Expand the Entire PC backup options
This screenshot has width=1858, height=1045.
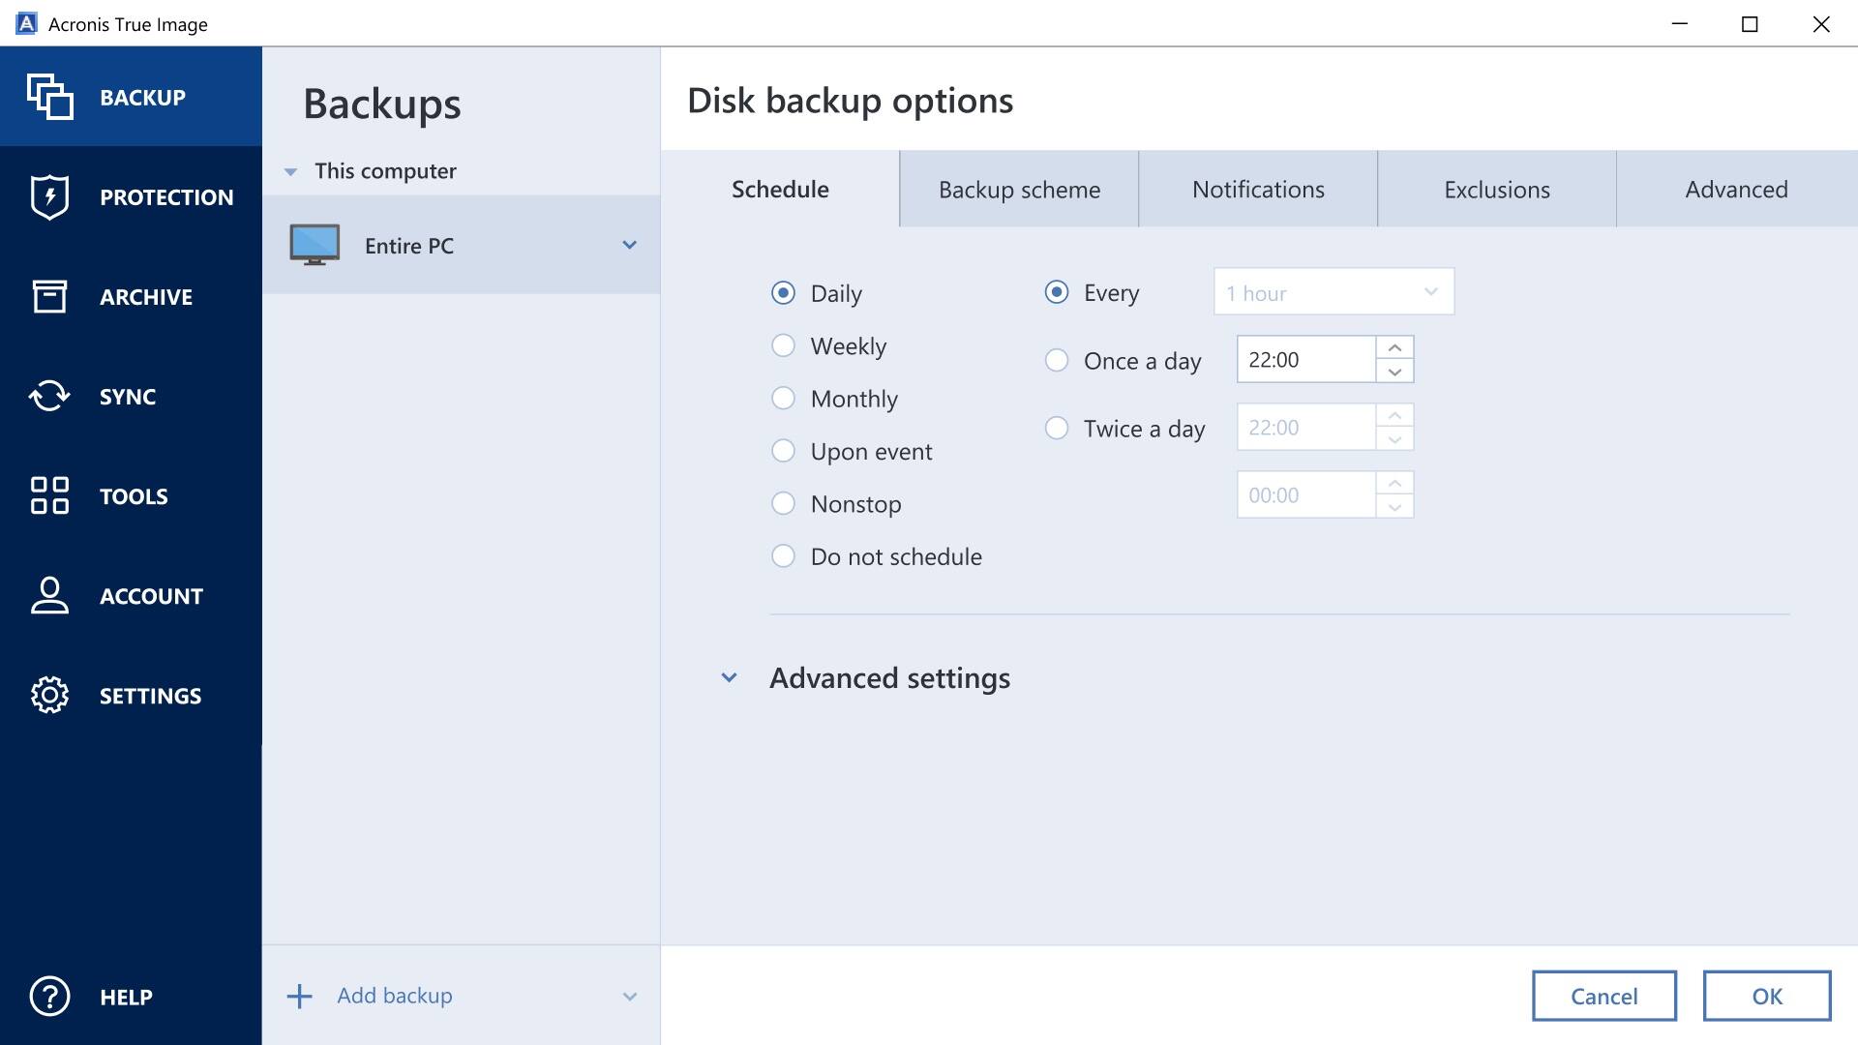coord(630,245)
